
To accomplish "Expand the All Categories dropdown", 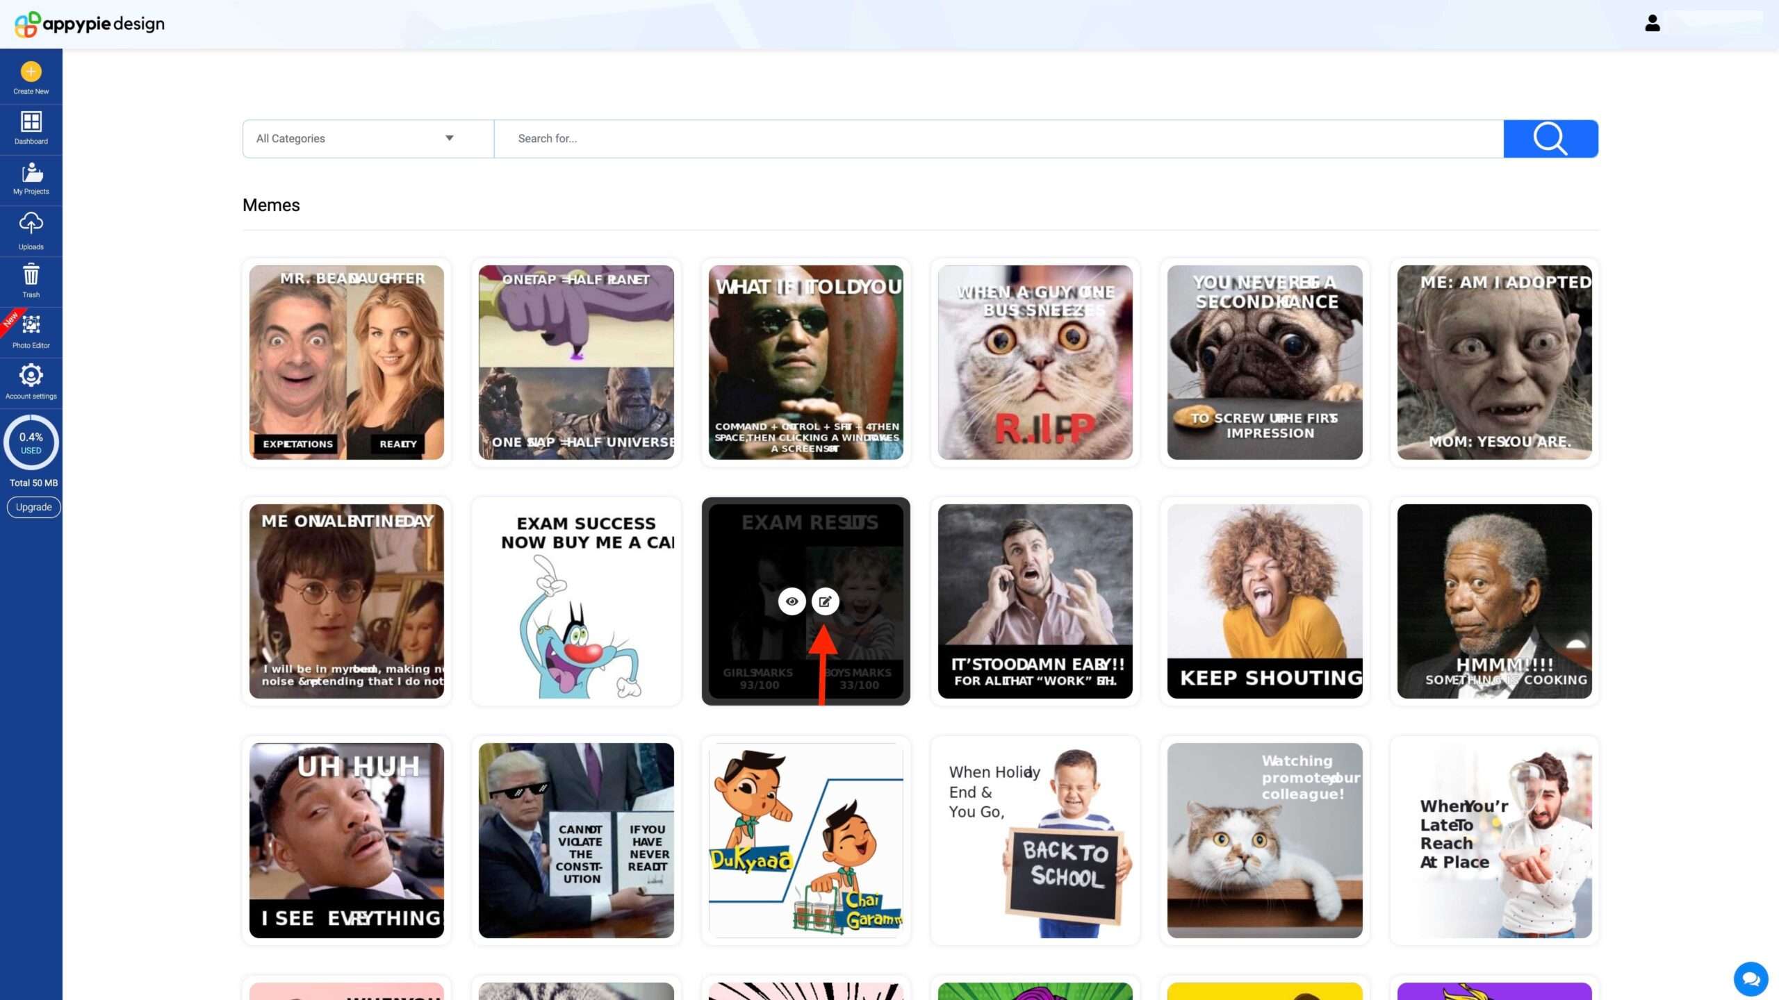I will (368, 139).
